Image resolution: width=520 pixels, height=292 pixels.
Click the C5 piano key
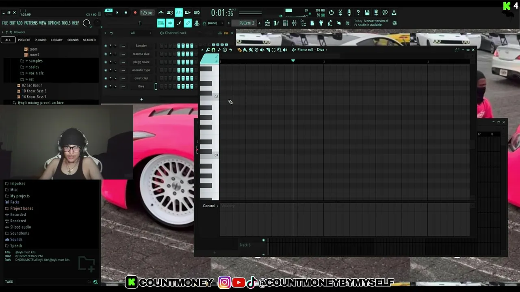pos(210,97)
